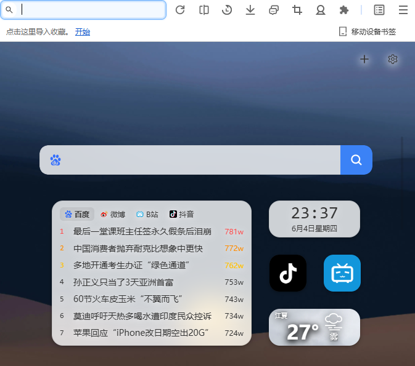Click the Baidu paw search engine icon
This screenshot has height=366, width=415.
(x=55, y=160)
